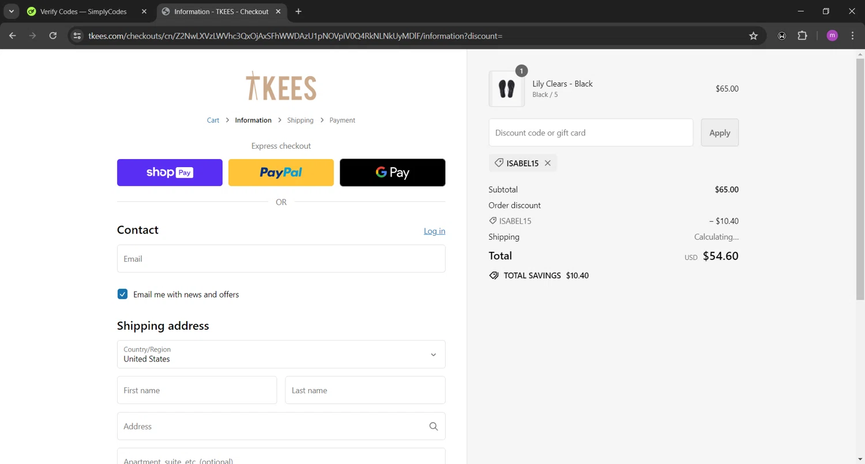This screenshot has height=464, width=865.
Task: Close the TKEES Checkout tab
Action: click(279, 12)
